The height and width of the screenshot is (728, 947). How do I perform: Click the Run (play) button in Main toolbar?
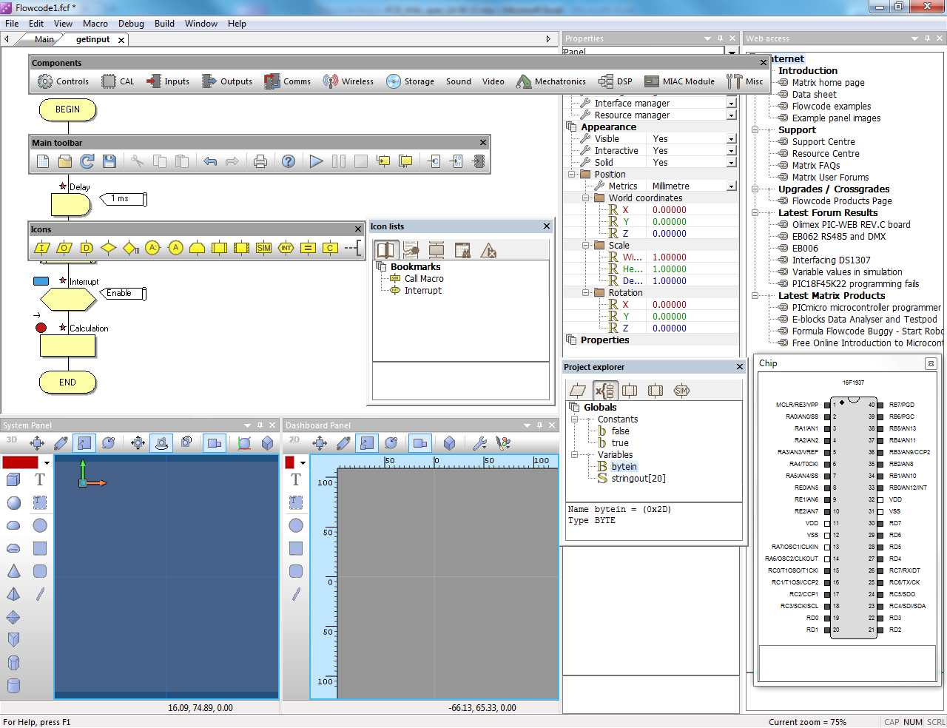[316, 161]
